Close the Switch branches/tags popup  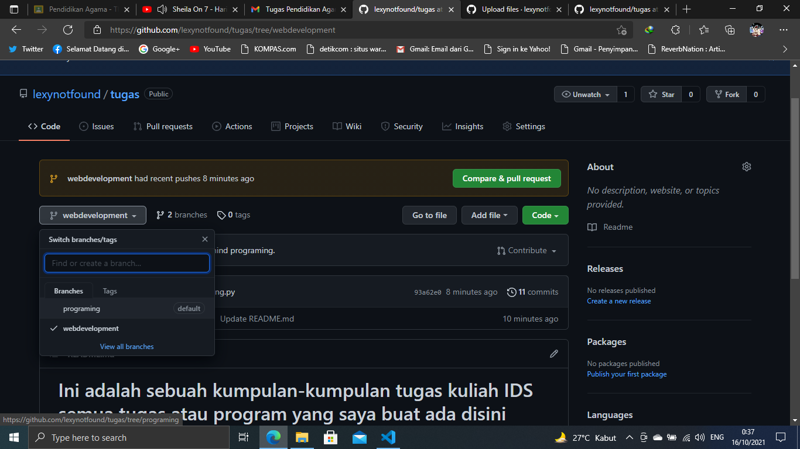[205, 239]
